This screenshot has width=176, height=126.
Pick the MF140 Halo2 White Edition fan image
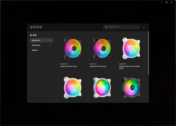pyautogui.click(x=131, y=48)
